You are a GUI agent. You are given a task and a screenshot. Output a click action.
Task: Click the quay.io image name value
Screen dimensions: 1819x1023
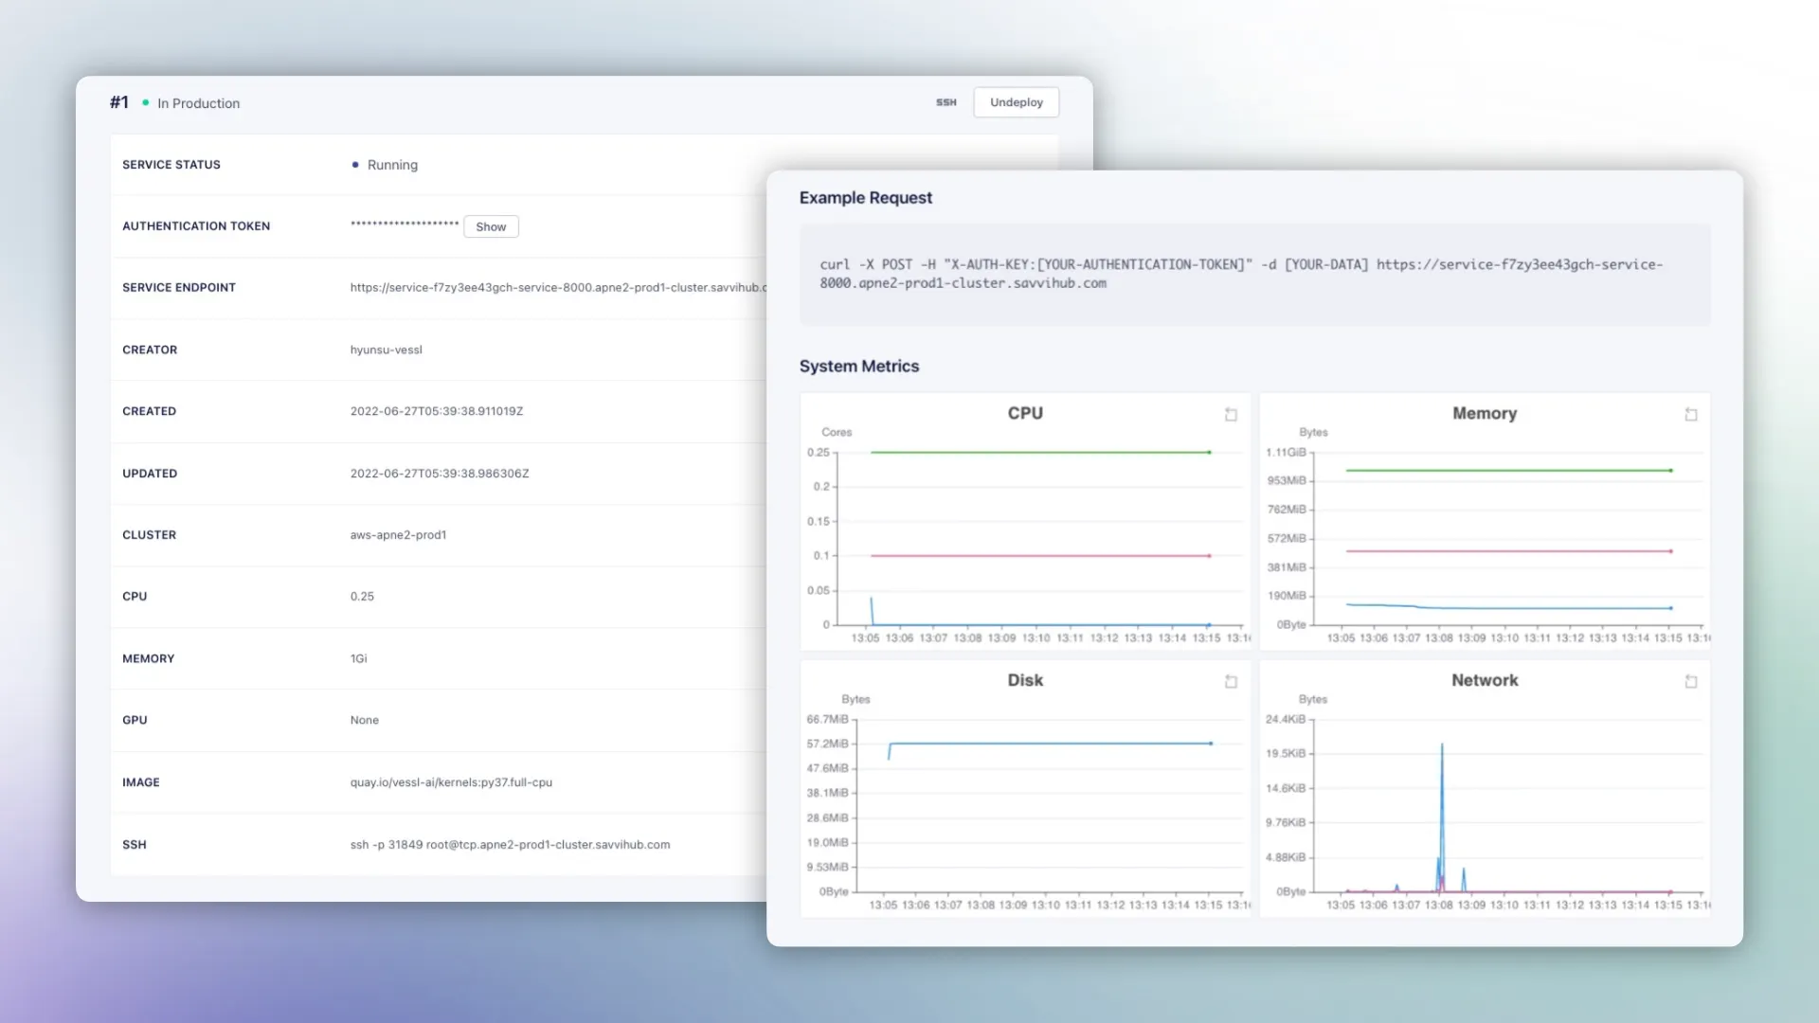click(x=451, y=782)
